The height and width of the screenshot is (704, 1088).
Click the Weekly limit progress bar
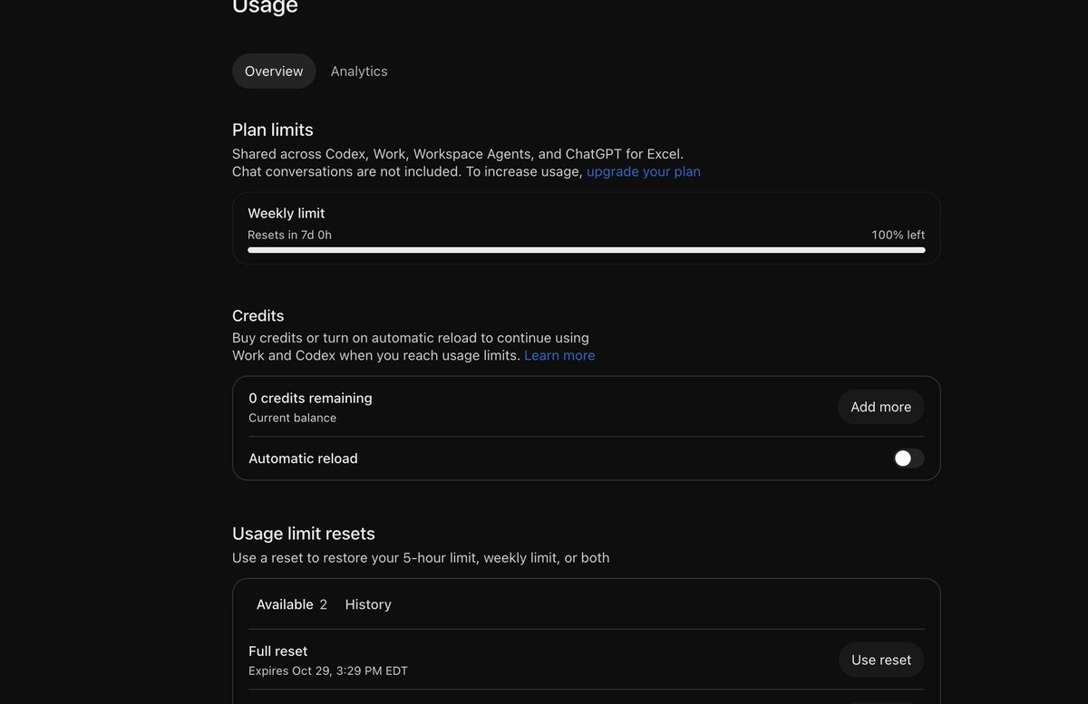click(586, 250)
